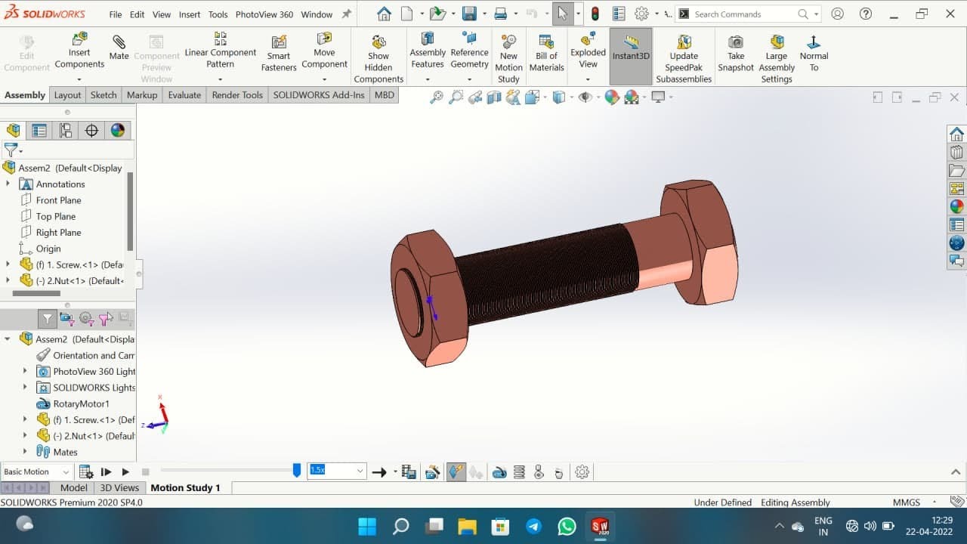Click the Edit Appearance color ball icon
Image resolution: width=967 pixels, height=544 pixels.
coord(612,97)
